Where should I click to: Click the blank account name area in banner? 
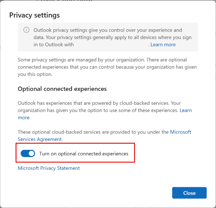(x=111, y=45)
